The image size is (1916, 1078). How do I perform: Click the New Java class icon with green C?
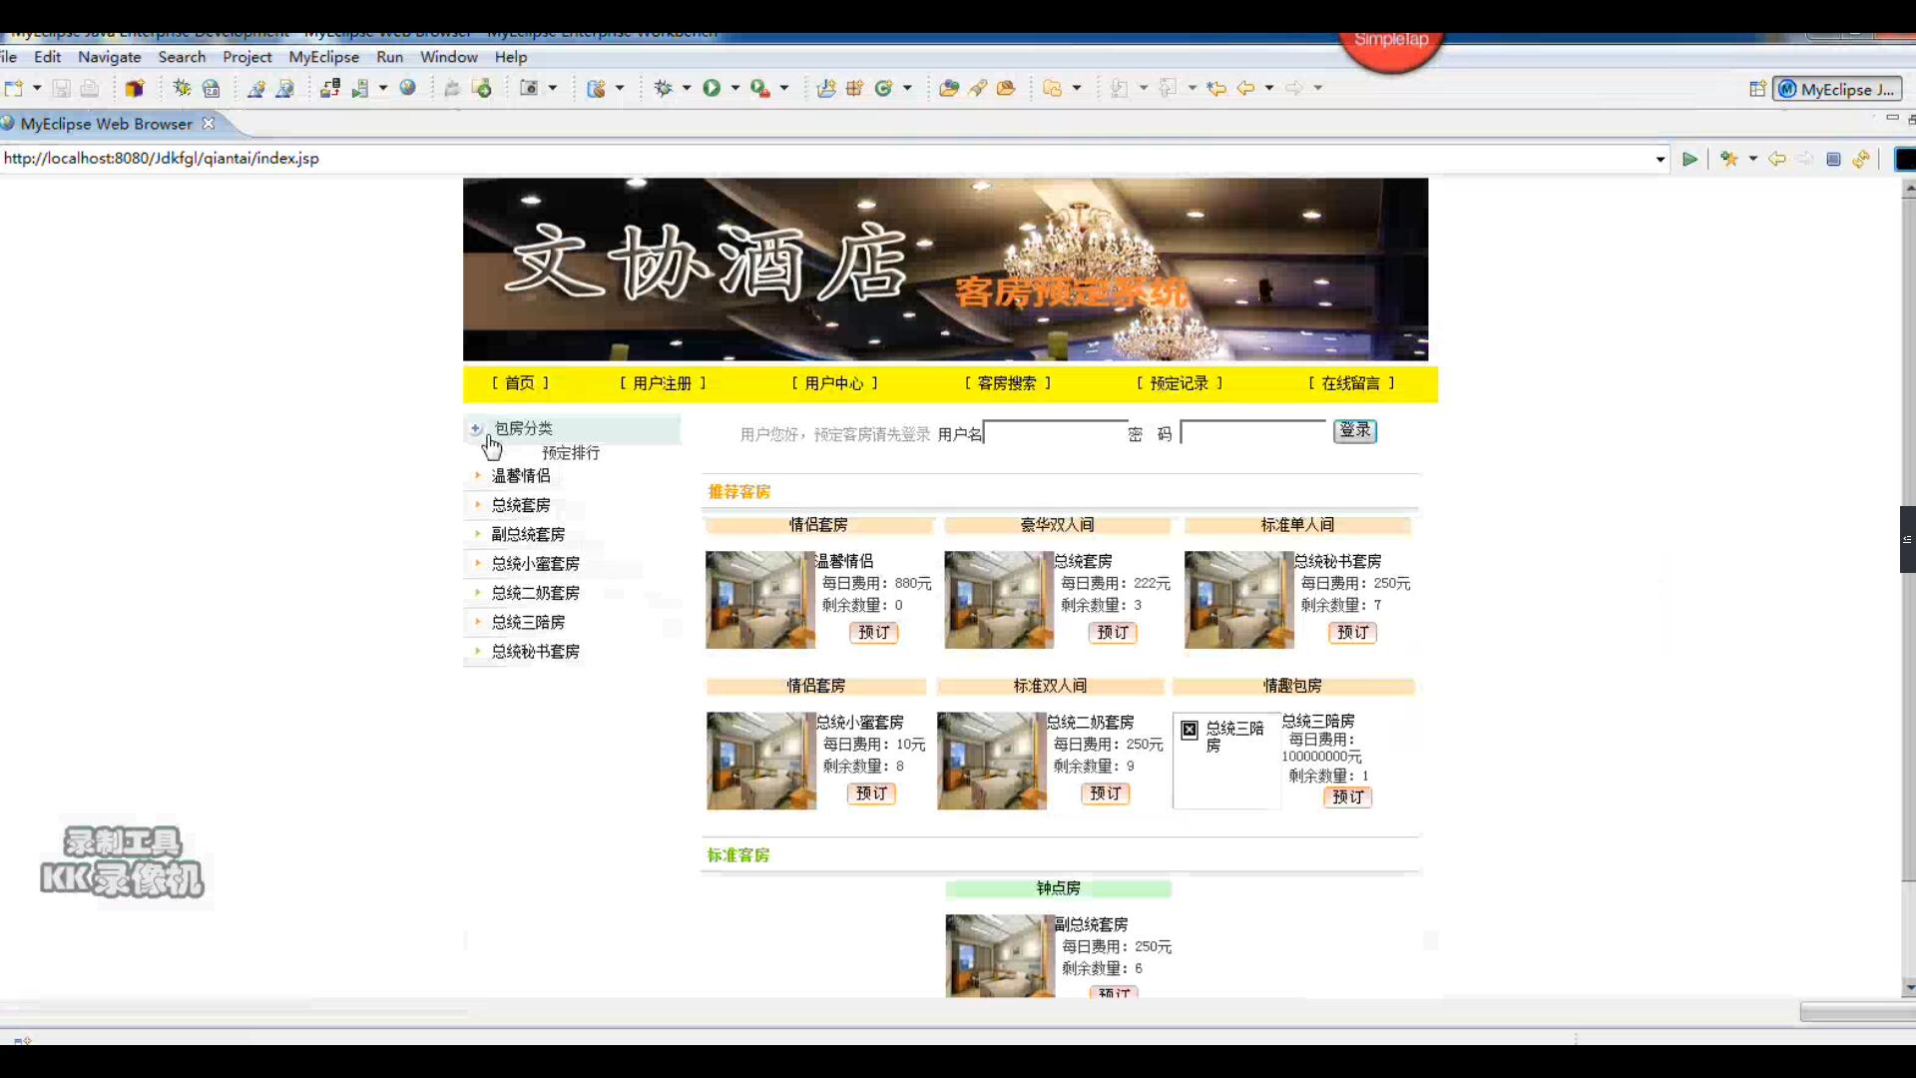point(883,88)
